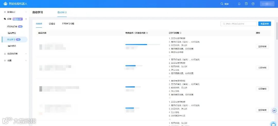Switch to the 不再学习问题 tab
Image resolution: width=278 pixels, height=126 pixels.
[68, 24]
